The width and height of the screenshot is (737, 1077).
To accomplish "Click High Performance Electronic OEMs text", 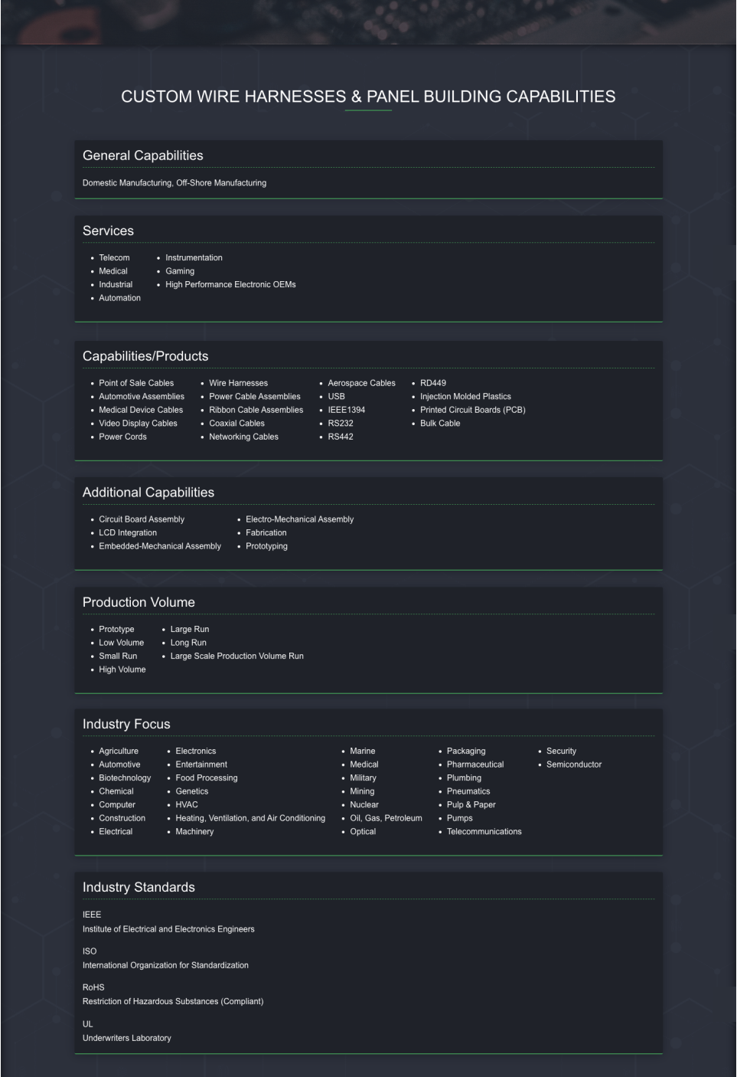I will 230,285.
